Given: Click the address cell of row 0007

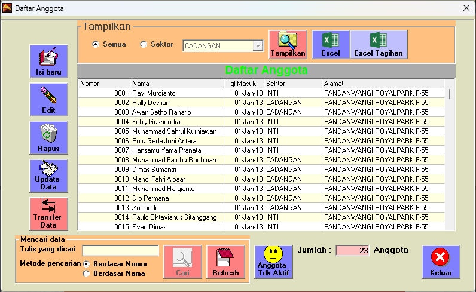Looking at the screenshot, I should [x=383, y=150].
